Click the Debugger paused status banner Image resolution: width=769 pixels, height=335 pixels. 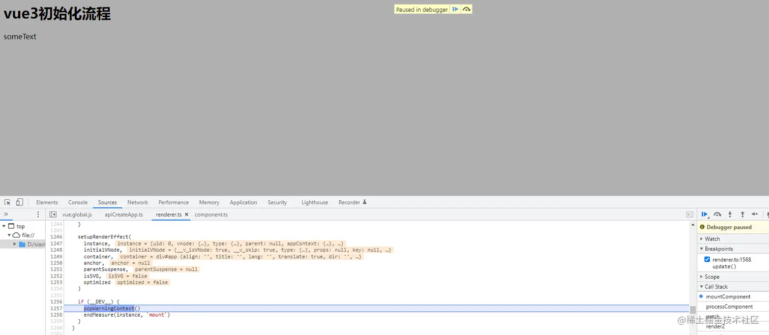point(733,227)
